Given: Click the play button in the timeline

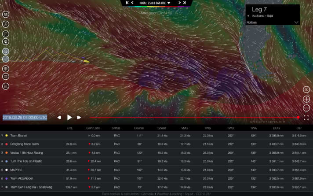Looking at the screenshot, I should click(x=69, y=118).
